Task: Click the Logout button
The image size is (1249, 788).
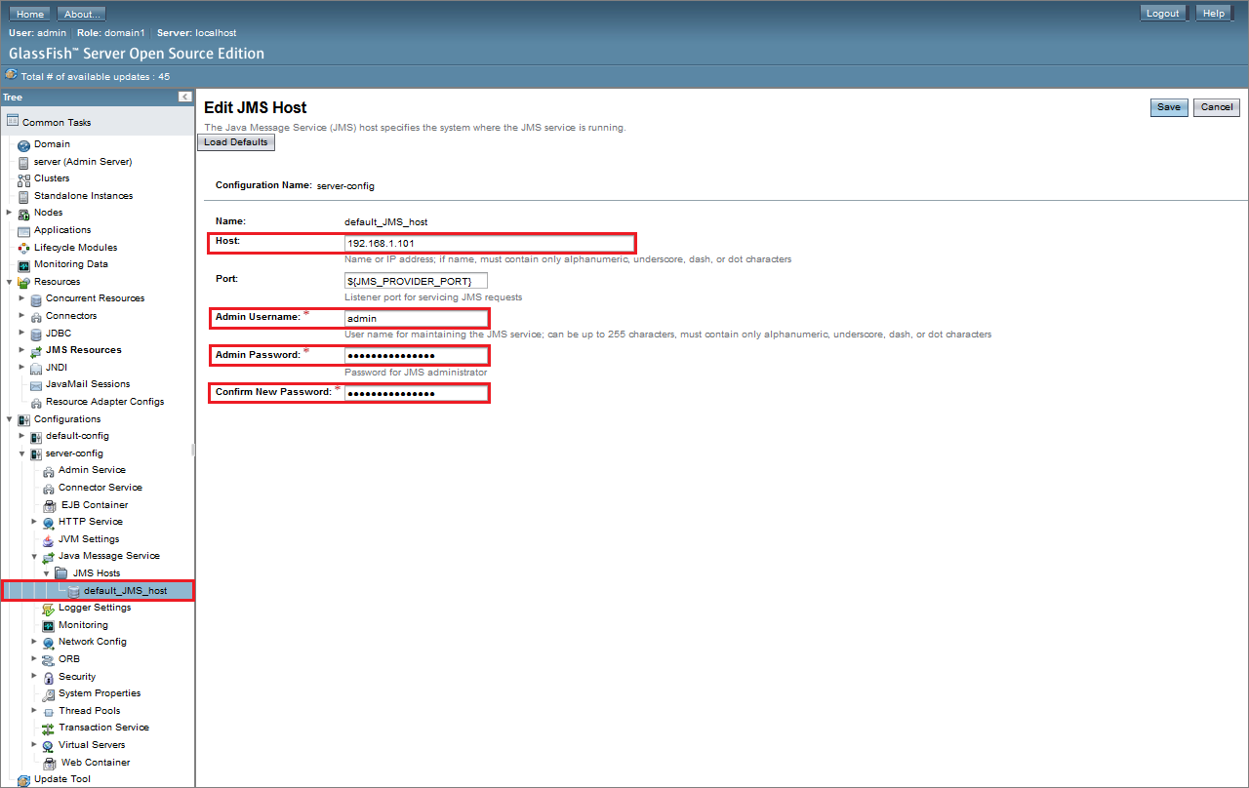Action: 1163,14
